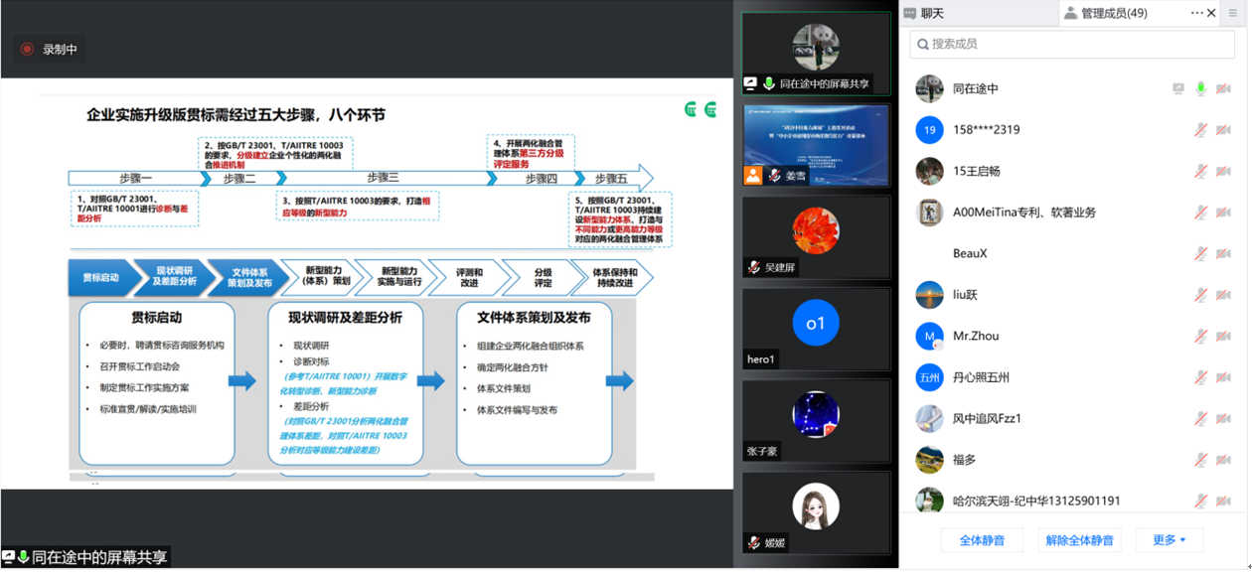This screenshot has width=1252, height=573.
Task: Toggle camera for 同在途中
Action: [1223, 88]
